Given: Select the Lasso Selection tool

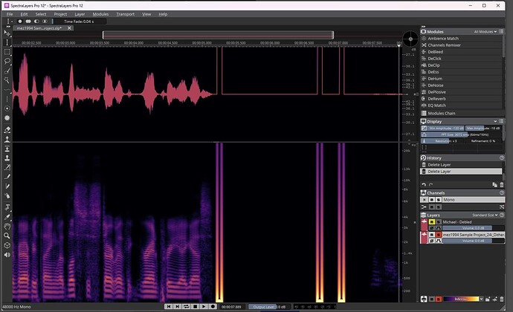Looking at the screenshot, I should tap(7, 61).
